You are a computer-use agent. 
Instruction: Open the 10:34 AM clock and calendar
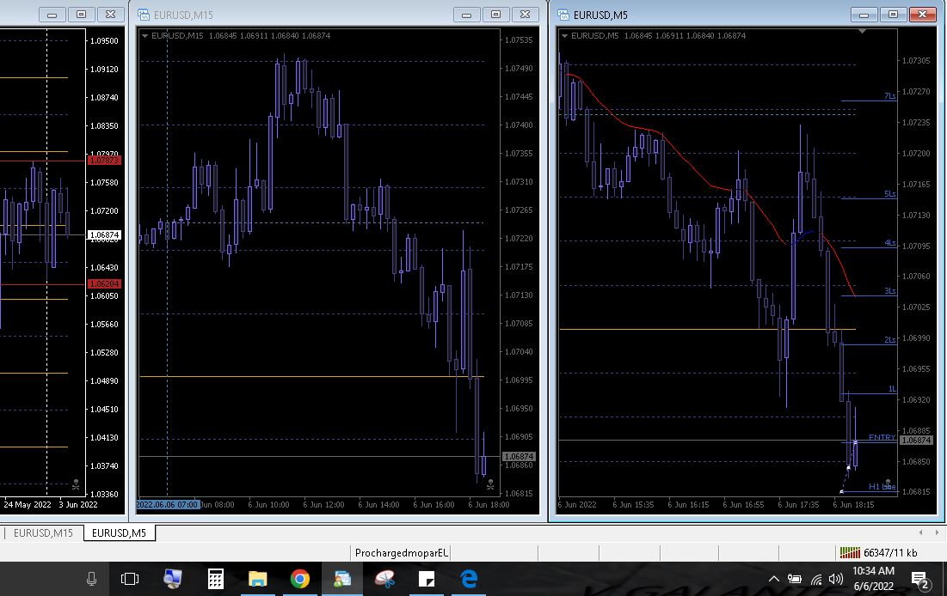point(873,579)
